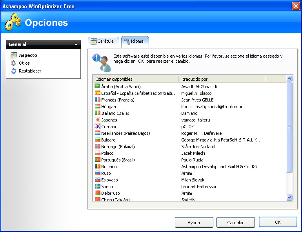
Task: Click the Netherlands flag icon
Action: pyautogui.click(x=97, y=133)
